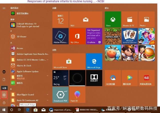Switch to the 00006199 PDF window
This screenshot has width=160, height=113.
[86, 110]
